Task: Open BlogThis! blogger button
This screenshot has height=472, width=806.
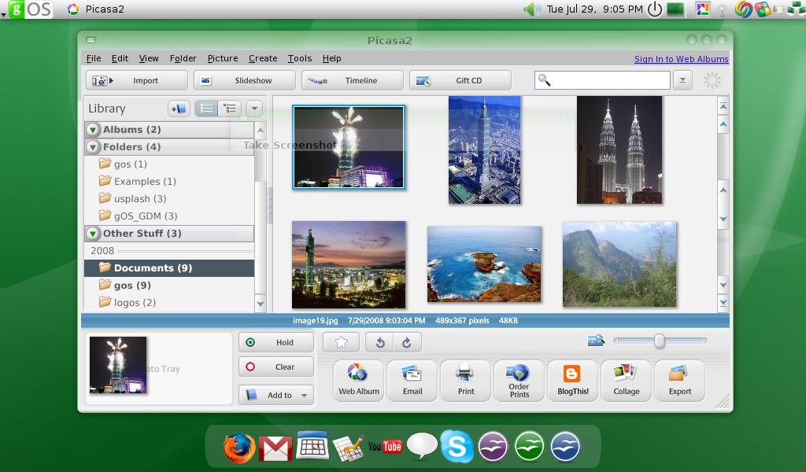Action: (572, 381)
